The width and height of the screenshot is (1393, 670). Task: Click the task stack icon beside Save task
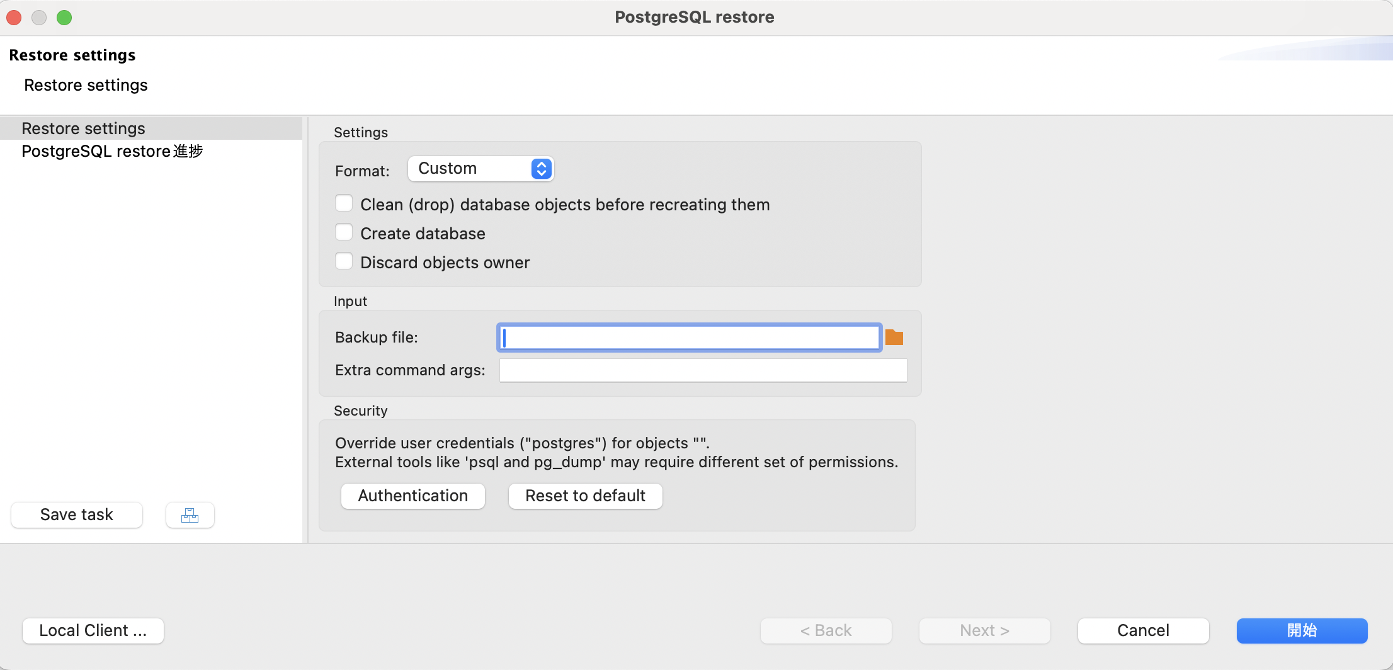tap(190, 515)
